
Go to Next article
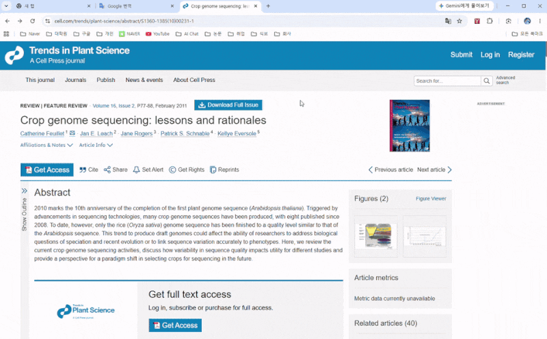point(435,169)
